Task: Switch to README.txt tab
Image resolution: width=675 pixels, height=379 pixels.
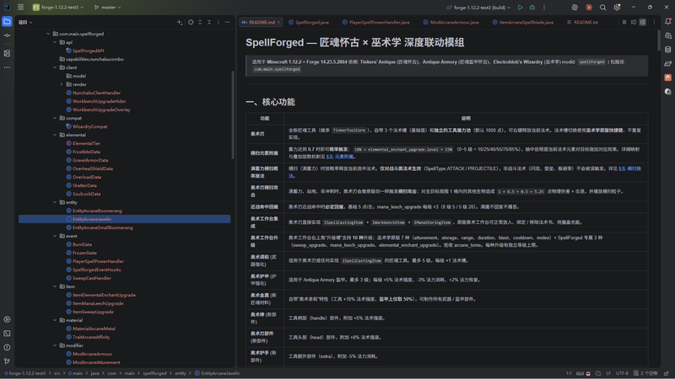Action: click(582, 23)
